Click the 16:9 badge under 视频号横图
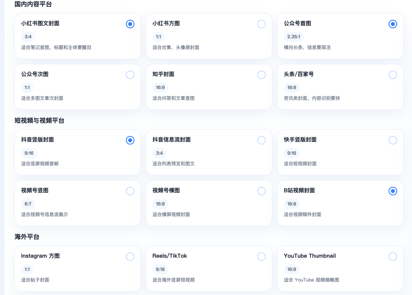This screenshot has width=412, height=295. tap(160, 204)
